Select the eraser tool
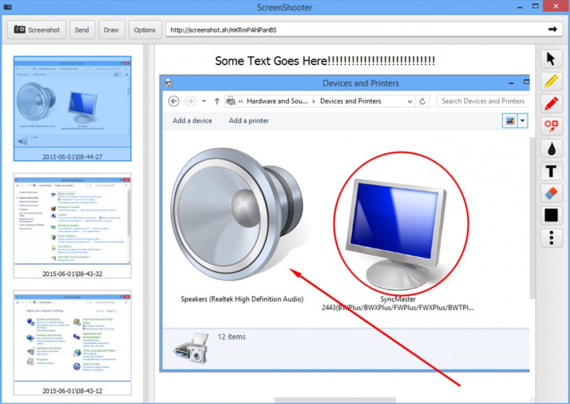The image size is (570, 404). tap(550, 193)
